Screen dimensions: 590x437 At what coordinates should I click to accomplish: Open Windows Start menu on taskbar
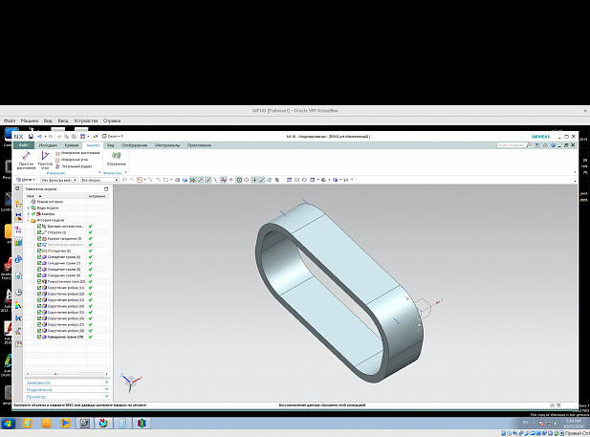pos(7,422)
